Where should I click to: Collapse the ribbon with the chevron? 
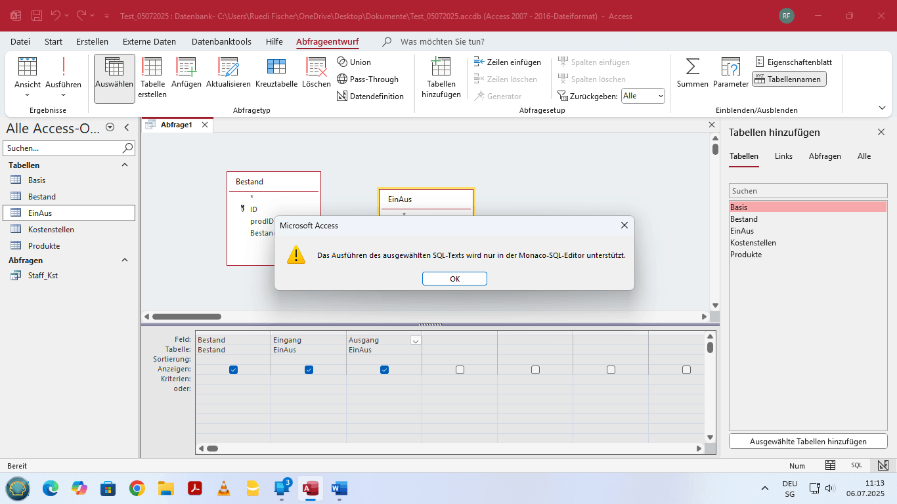coord(882,108)
